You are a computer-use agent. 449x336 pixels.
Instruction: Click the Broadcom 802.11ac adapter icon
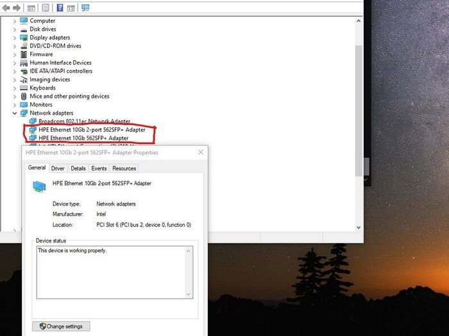click(x=33, y=121)
